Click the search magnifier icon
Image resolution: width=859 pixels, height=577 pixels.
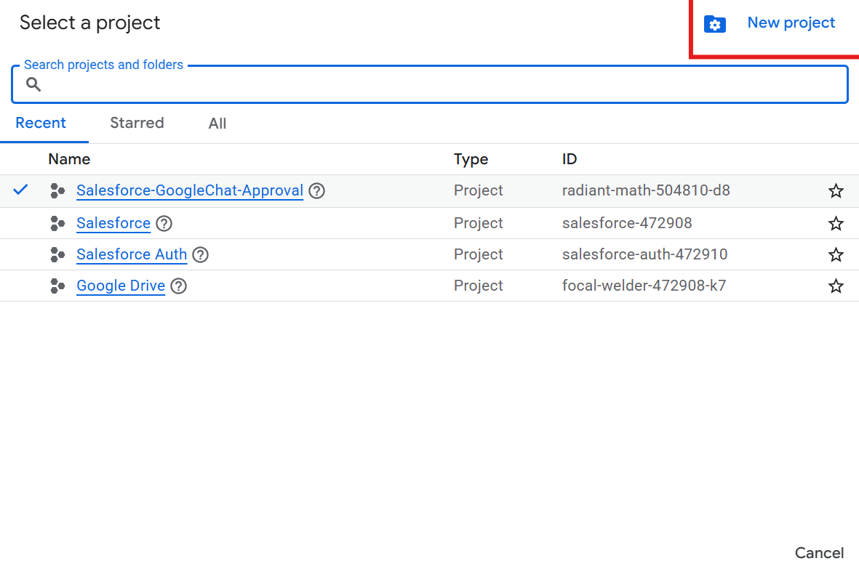click(x=33, y=84)
